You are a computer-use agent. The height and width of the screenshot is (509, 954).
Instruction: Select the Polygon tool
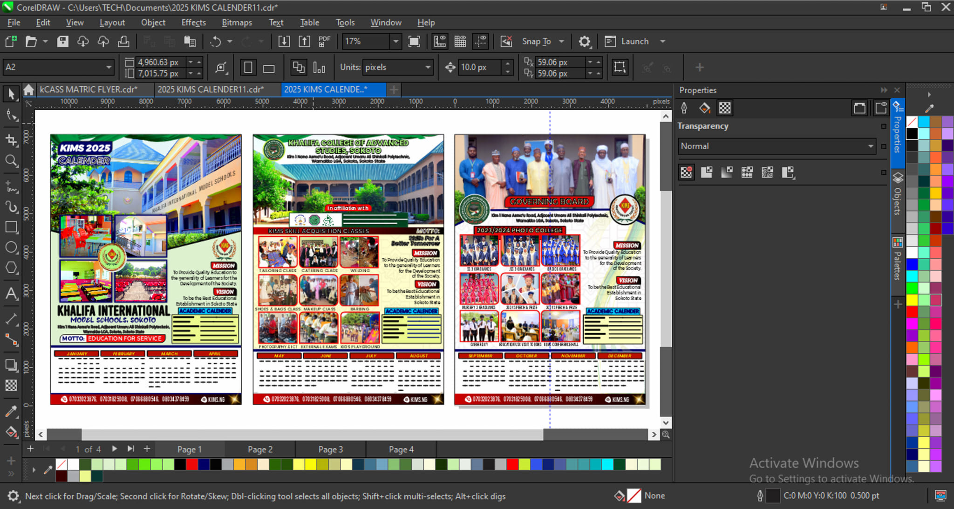[x=11, y=268]
